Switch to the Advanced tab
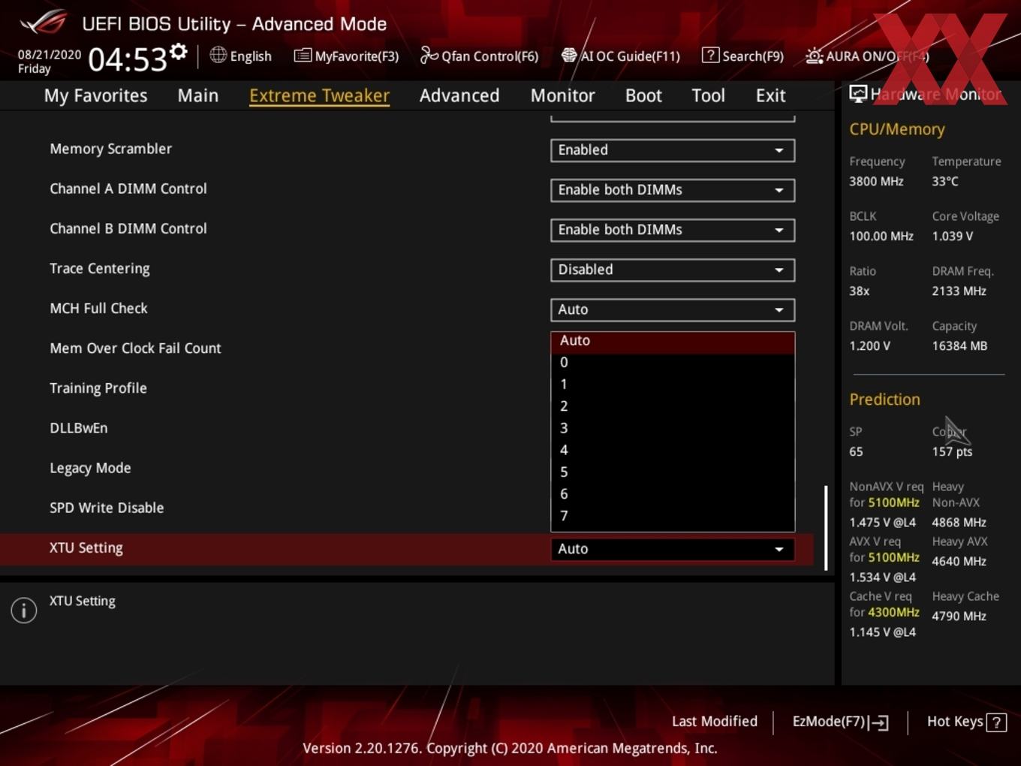This screenshot has width=1021, height=766. (x=459, y=95)
